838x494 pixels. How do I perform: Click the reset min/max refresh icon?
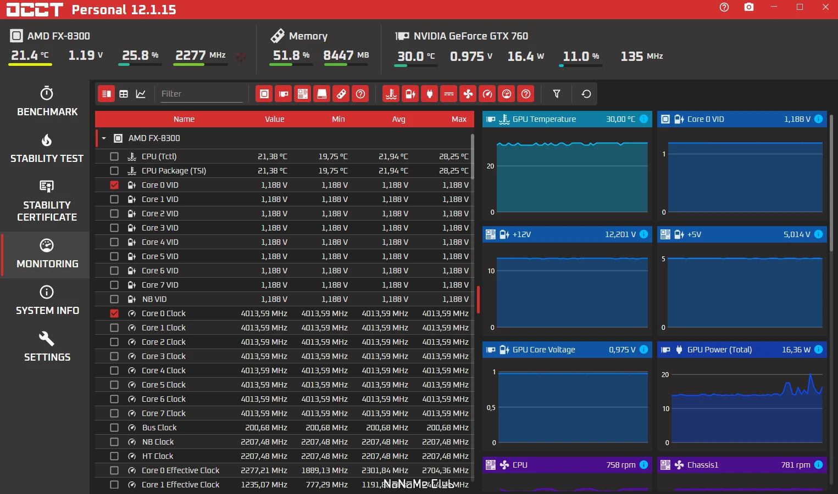tap(586, 94)
